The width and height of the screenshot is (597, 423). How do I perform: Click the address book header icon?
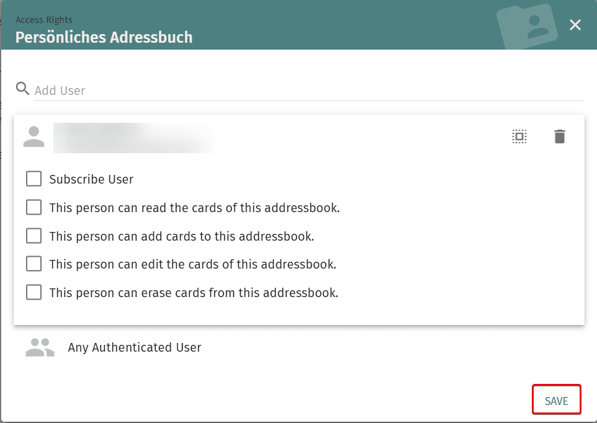(527, 27)
